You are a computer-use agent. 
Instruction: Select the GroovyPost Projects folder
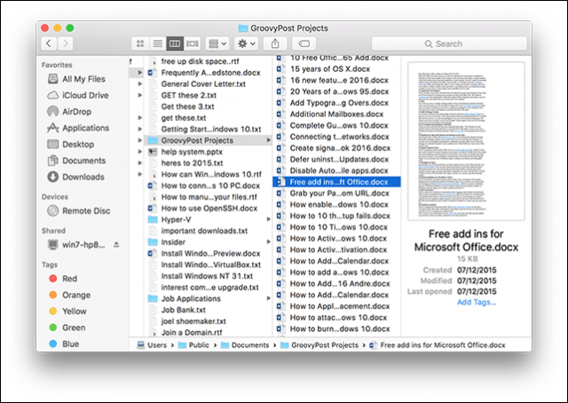point(209,140)
